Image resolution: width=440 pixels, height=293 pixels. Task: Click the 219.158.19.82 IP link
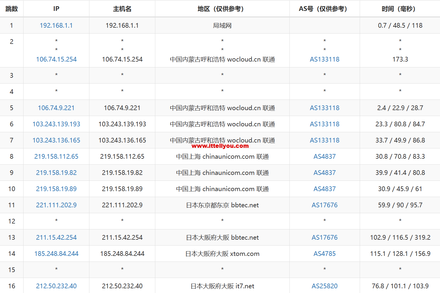(56, 173)
